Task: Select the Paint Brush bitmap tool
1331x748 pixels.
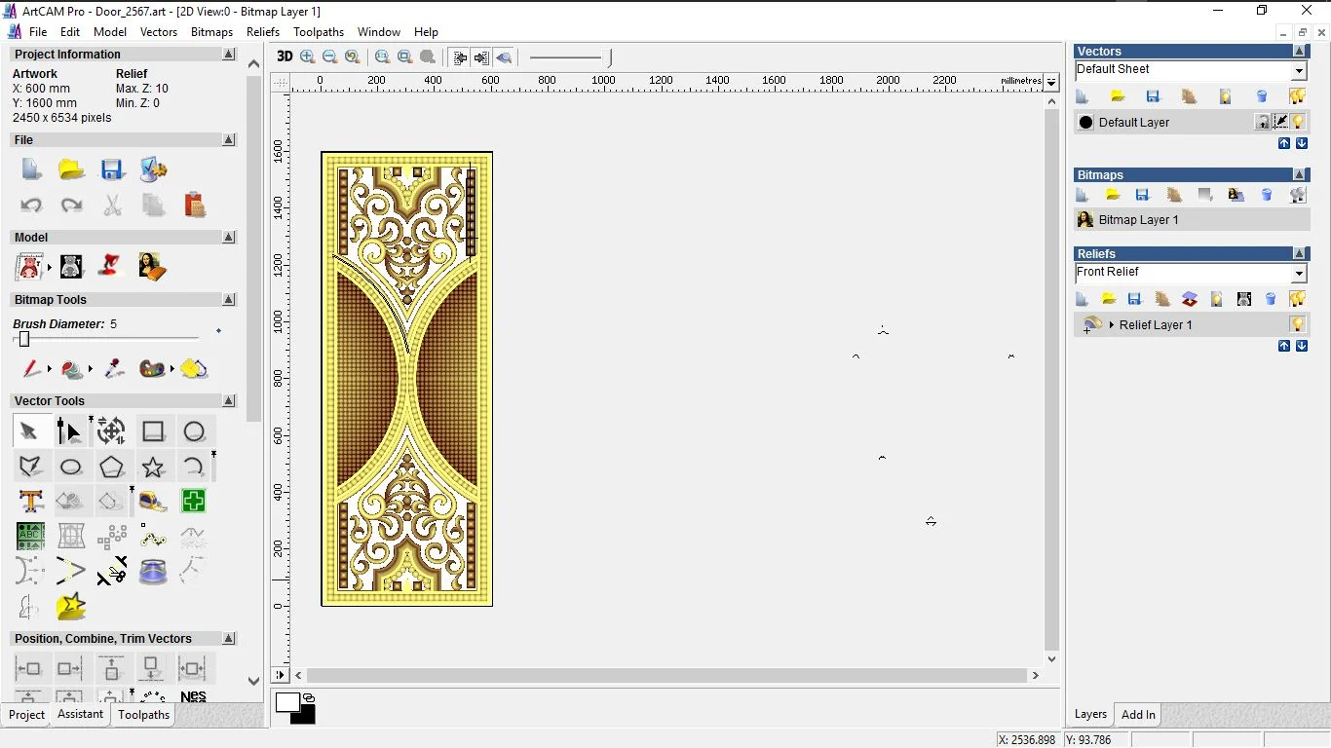Action: (x=31, y=369)
